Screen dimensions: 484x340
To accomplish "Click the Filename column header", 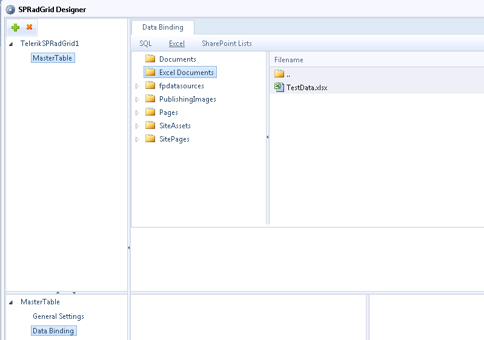I will tap(288, 60).
